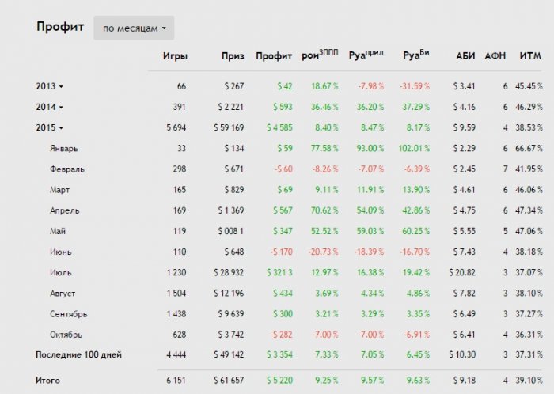Sort by the Игры column header
Viewport: 554px width, 394px height.
(175, 55)
